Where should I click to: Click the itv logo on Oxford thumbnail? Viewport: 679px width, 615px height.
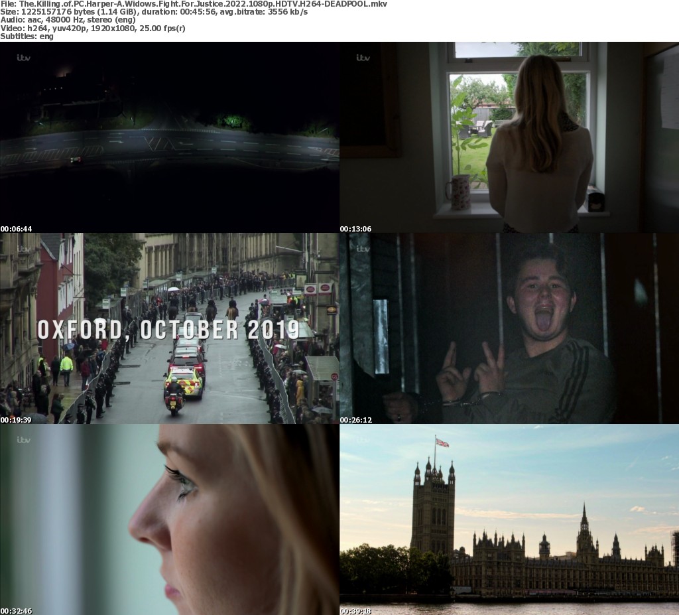coord(23,249)
